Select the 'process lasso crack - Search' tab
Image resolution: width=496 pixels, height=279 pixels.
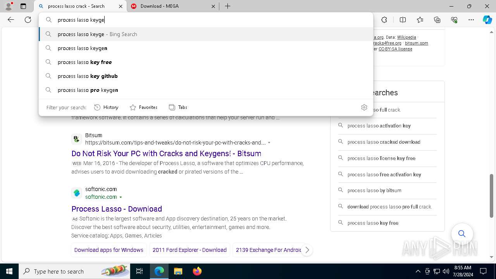coord(80,6)
